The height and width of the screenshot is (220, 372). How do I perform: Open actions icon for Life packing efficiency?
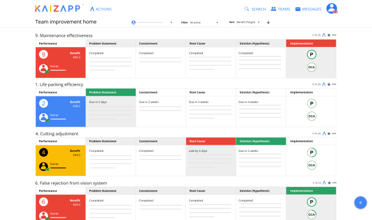tap(324, 84)
